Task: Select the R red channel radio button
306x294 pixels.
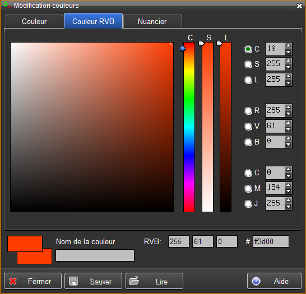Action: point(248,111)
